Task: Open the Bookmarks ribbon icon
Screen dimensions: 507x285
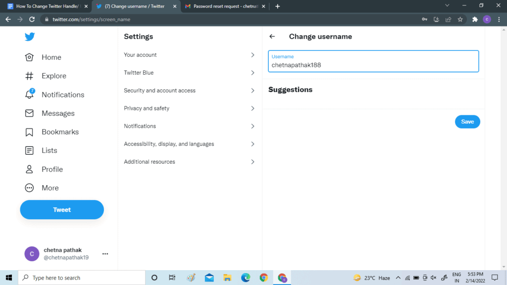Action: [x=29, y=132]
